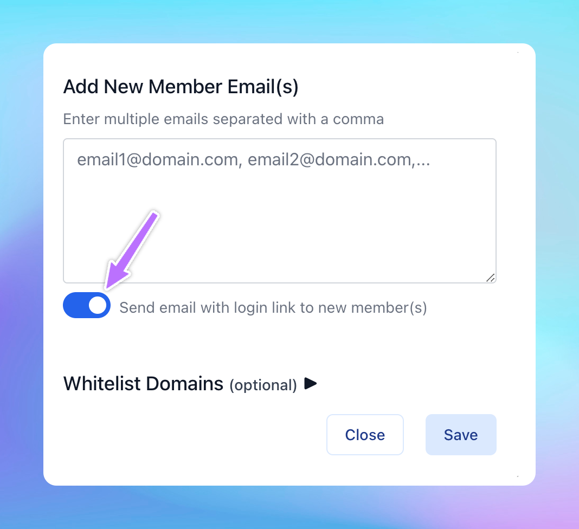Select the word "Save" on the light-blue button

point(461,435)
